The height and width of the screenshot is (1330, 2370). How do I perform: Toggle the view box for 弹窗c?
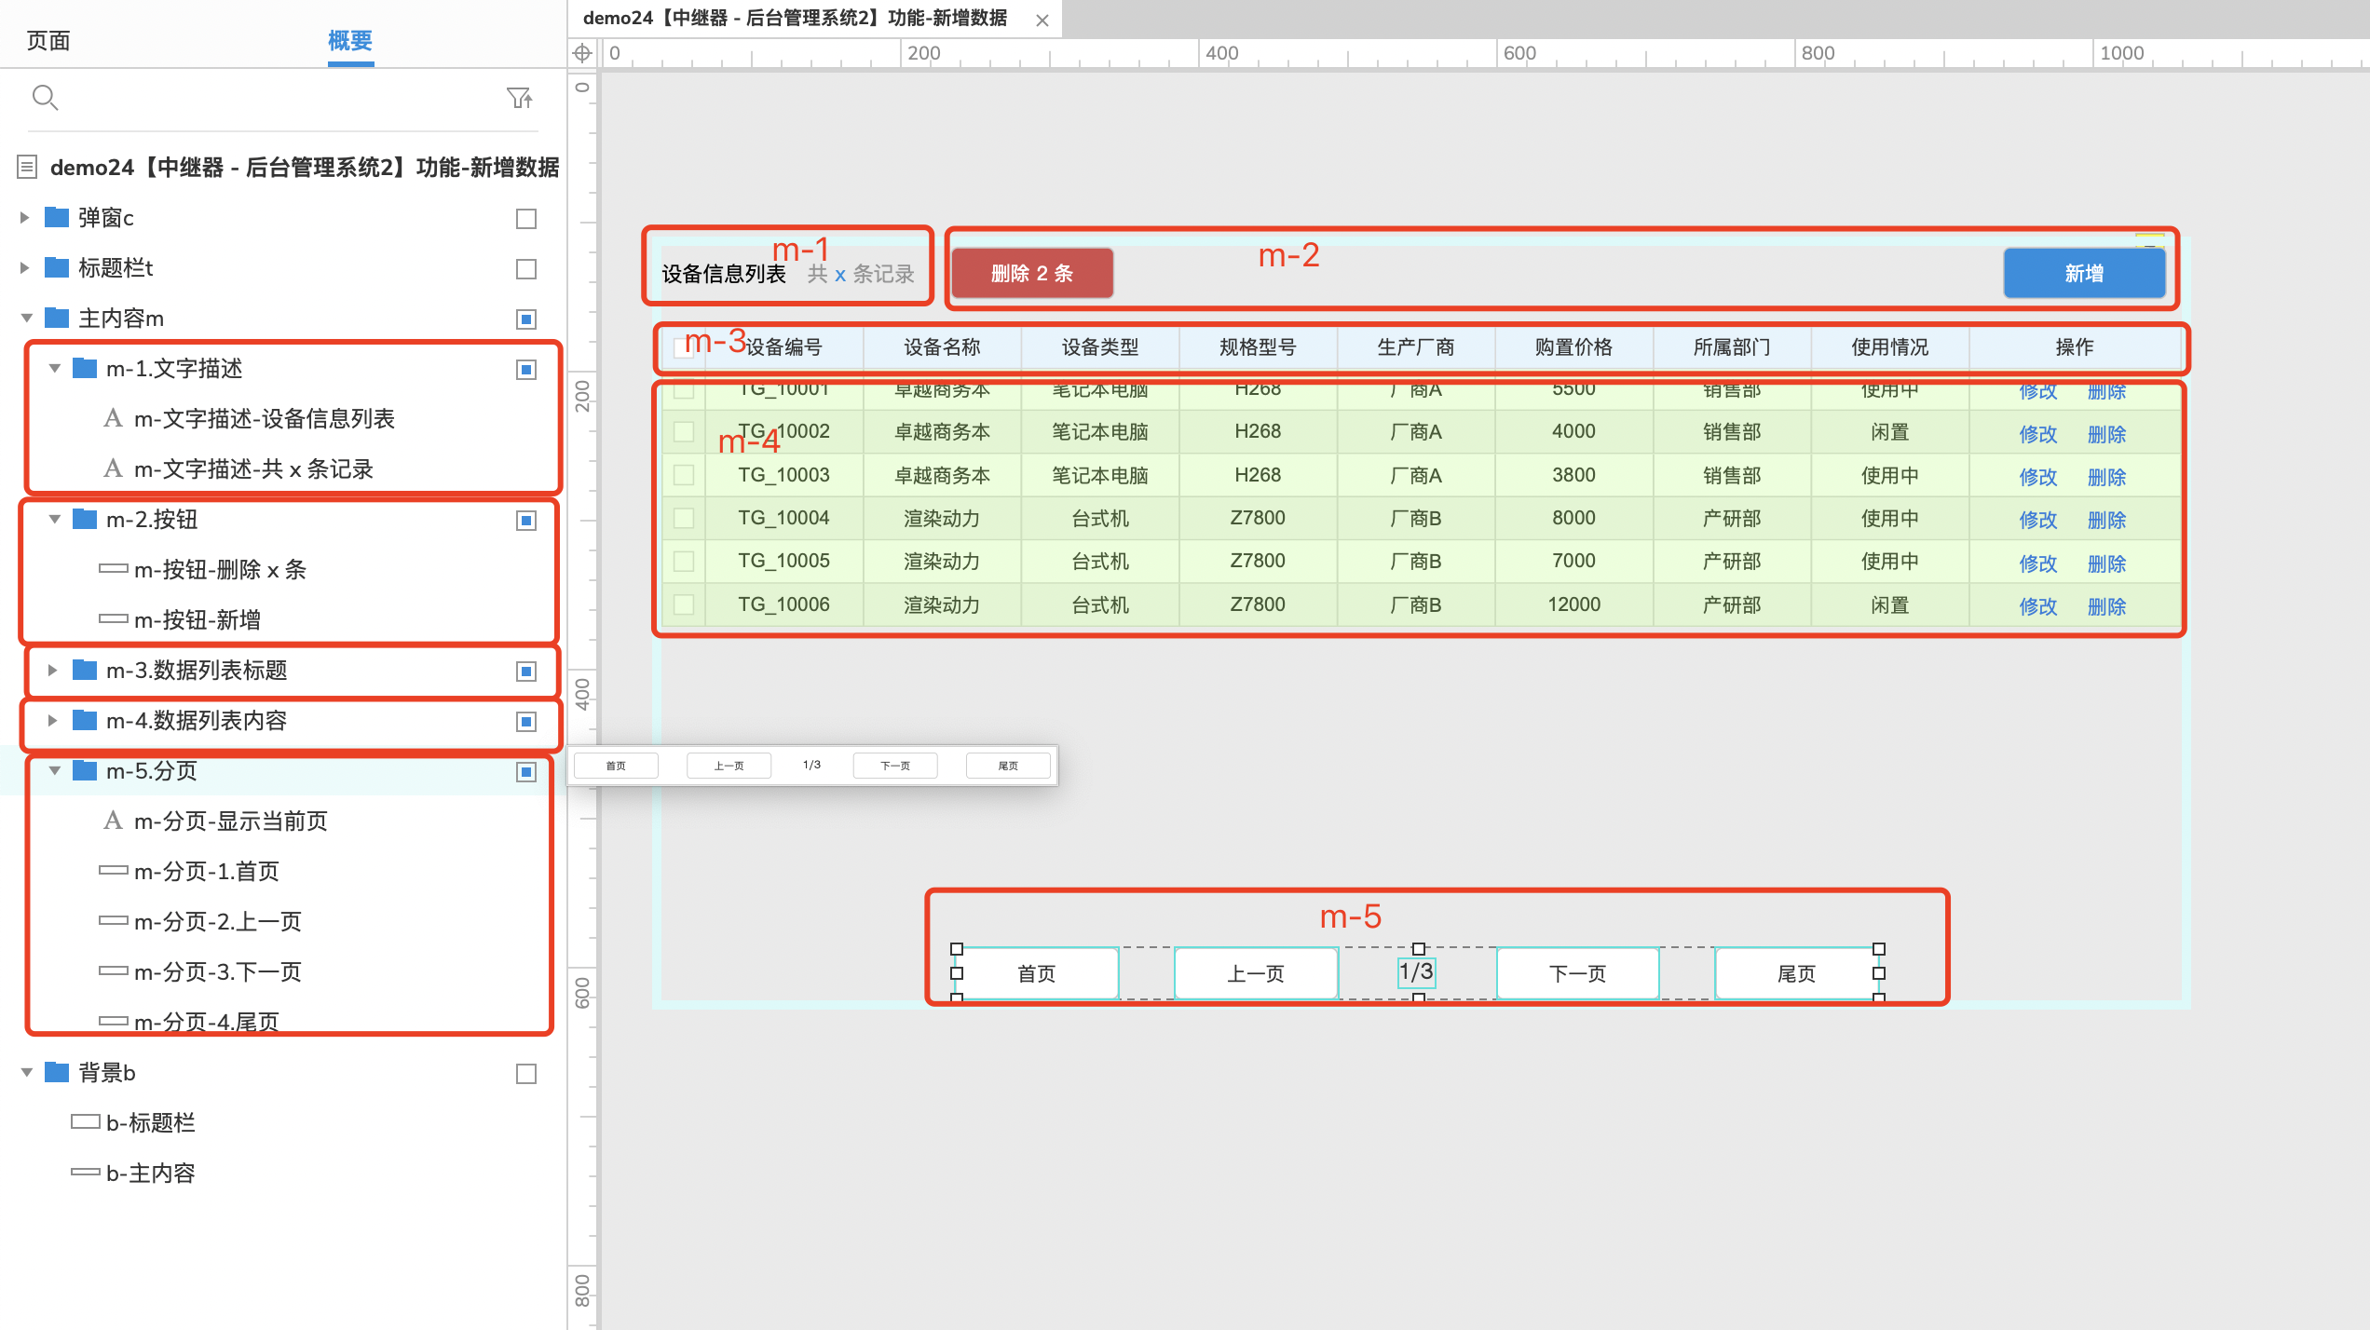click(526, 218)
